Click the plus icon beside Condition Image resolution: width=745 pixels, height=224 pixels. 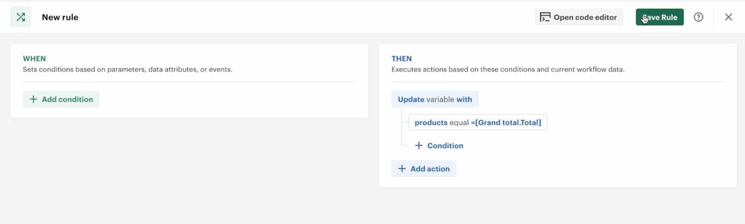pyautogui.click(x=419, y=145)
